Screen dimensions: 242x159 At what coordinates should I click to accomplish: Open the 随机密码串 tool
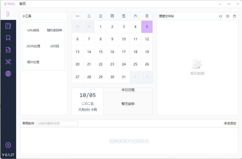coord(54,30)
